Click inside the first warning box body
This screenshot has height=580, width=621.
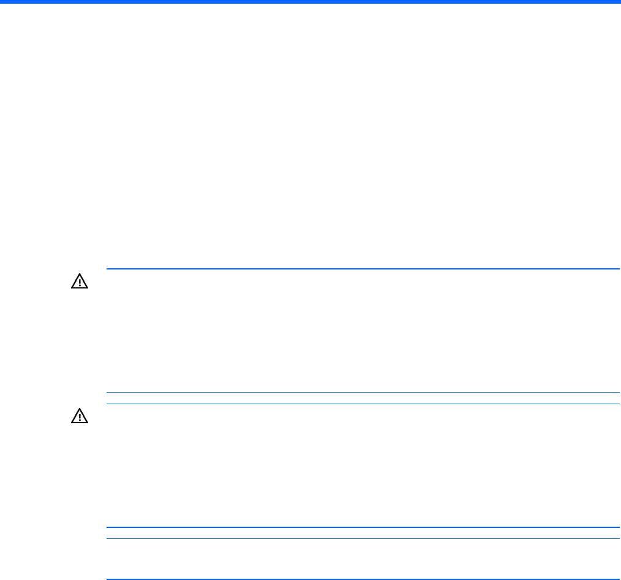click(363, 331)
